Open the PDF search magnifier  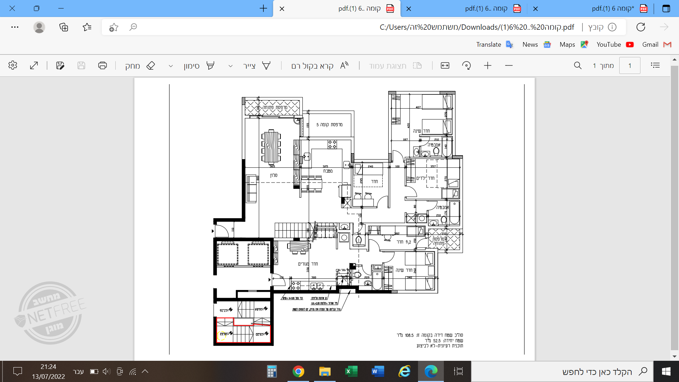pos(578,65)
